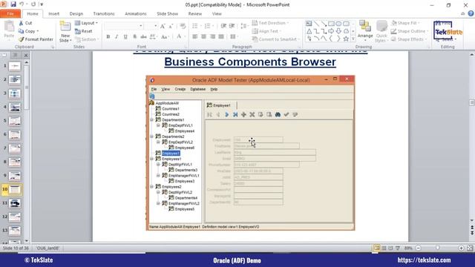Image resolution: width=475 pixels, height=267 pixels.
Task: Select the Text Box shape
Action: click(309, 23)
